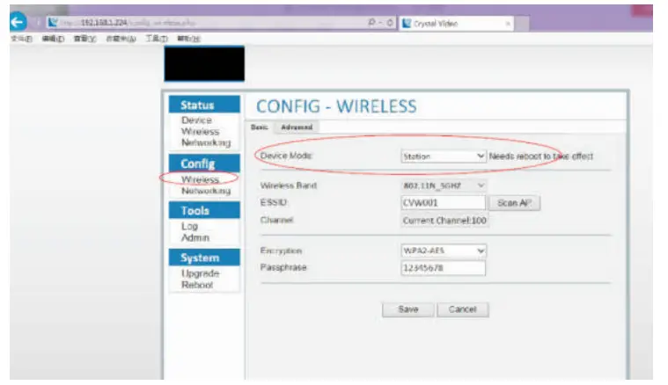Click the Needs reboot to take effect note
The height and width of the screenshot is (385, 668).
click(541, 156)
